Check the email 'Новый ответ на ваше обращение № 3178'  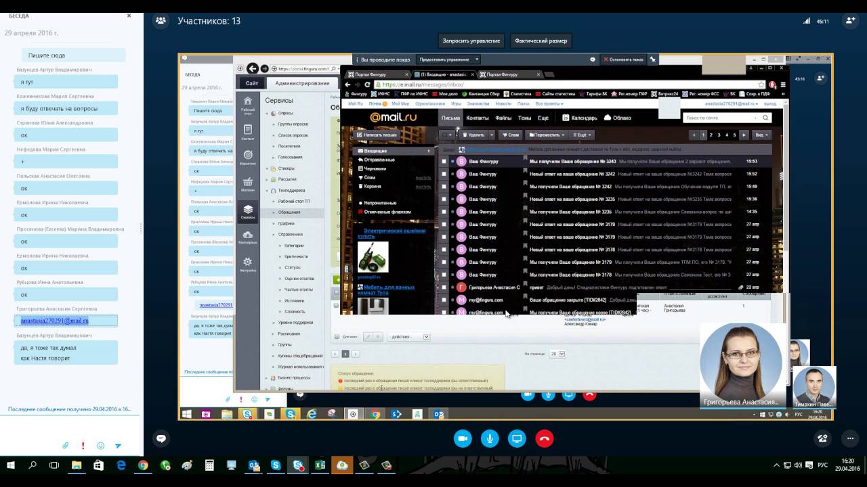point(444,250)
